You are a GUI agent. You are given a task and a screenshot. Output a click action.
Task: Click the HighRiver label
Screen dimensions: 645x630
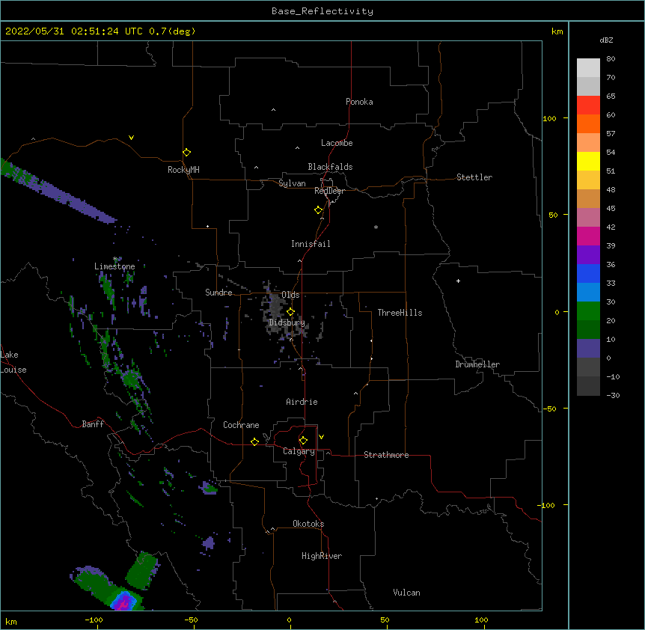(322, 556)
